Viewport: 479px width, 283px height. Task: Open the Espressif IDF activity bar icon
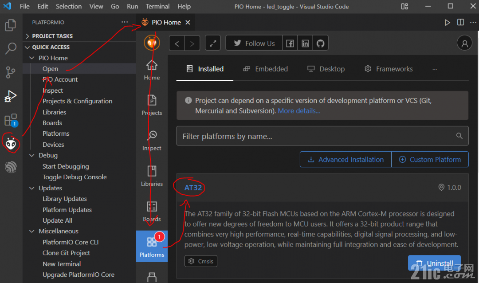(x=11, y=167)
